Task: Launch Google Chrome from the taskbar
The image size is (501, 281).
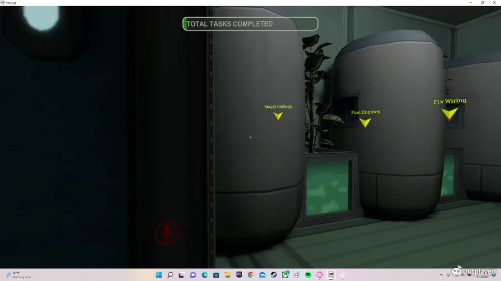Action: coord(250,275)
